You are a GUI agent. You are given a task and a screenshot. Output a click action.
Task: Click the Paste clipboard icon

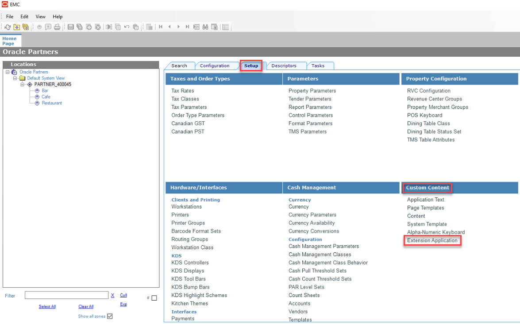(x=135, y=27)
